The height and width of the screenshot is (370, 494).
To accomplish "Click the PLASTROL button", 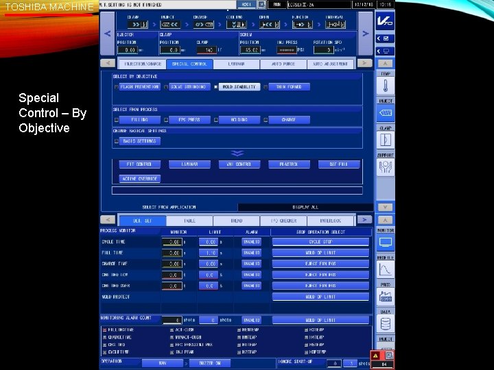I will coord(289,164).
